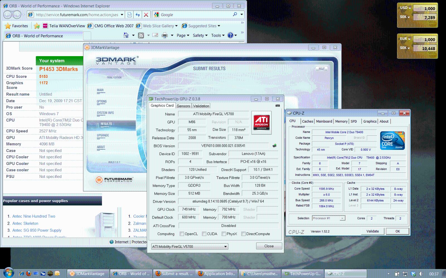Image resolution: width=446 pixels, height=278 pixels.
Task: Expand the Suggested Sites dropdown
Action: pyautogui.click(x=219, y=26)
